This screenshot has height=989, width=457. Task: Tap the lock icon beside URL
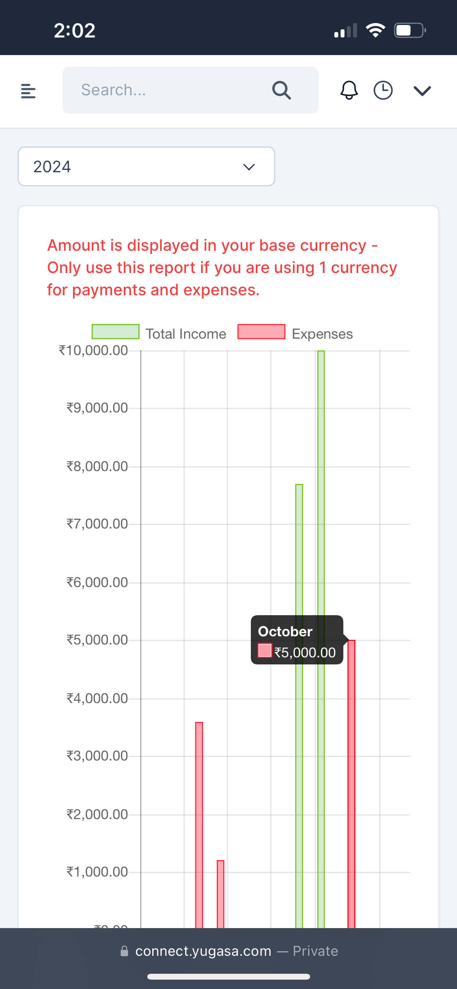(x=124, y=951)
